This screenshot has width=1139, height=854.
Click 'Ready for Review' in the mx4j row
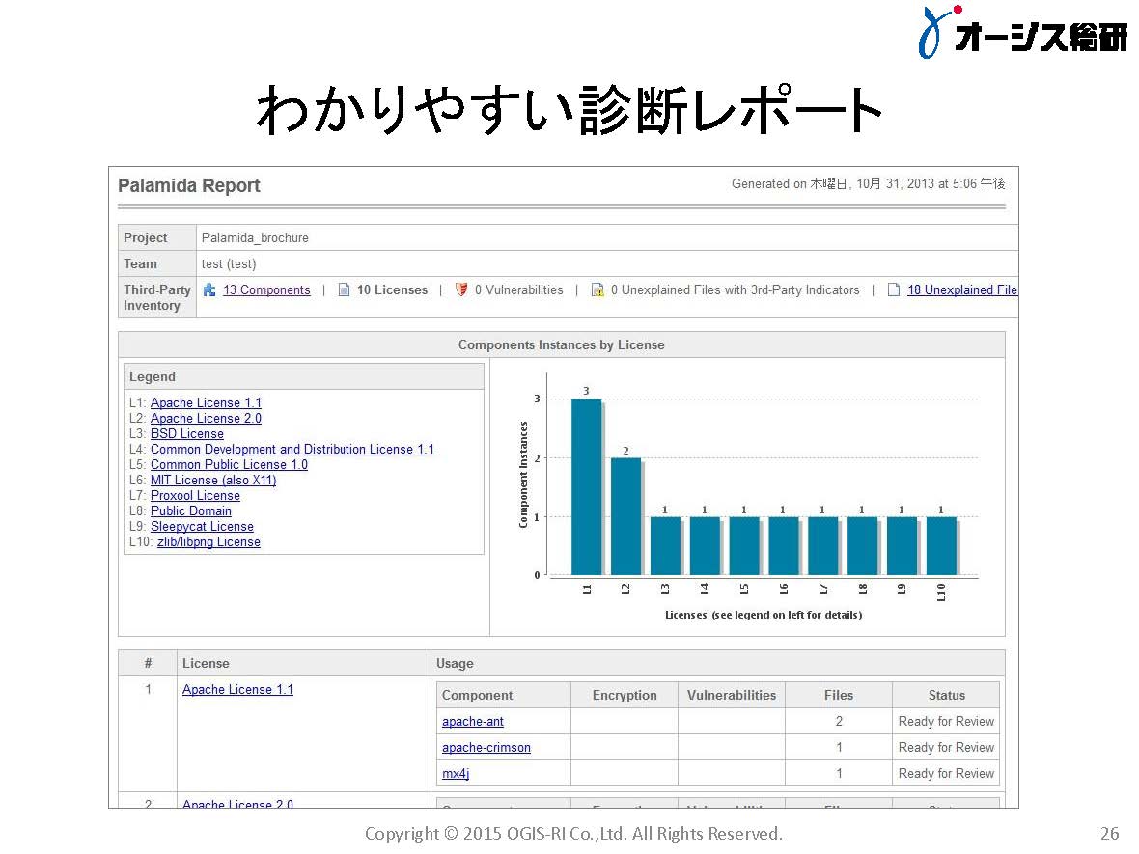tap(946, 773)
